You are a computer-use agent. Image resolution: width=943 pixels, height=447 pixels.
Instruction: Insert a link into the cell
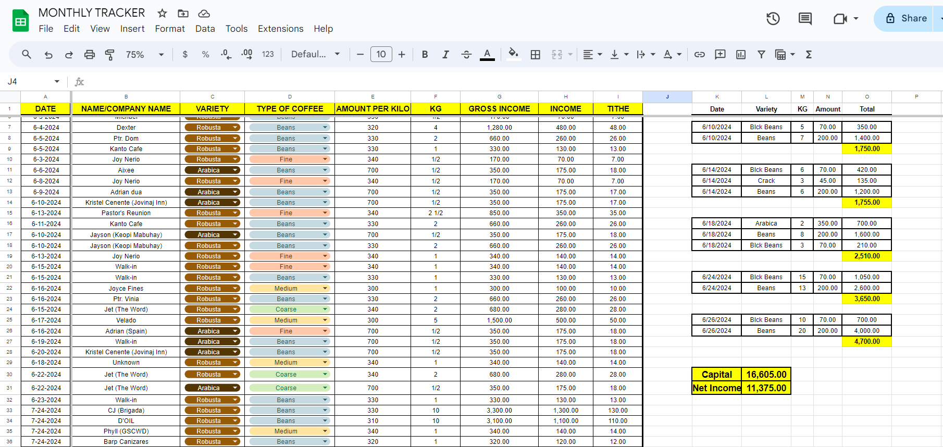(x=700, y=54)
